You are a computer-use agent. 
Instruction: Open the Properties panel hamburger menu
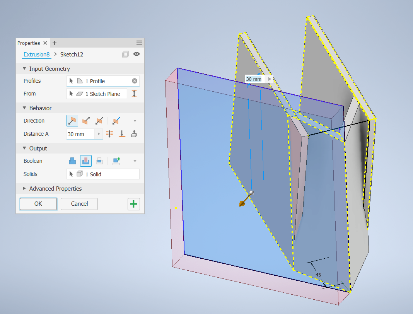coord(139,43)
